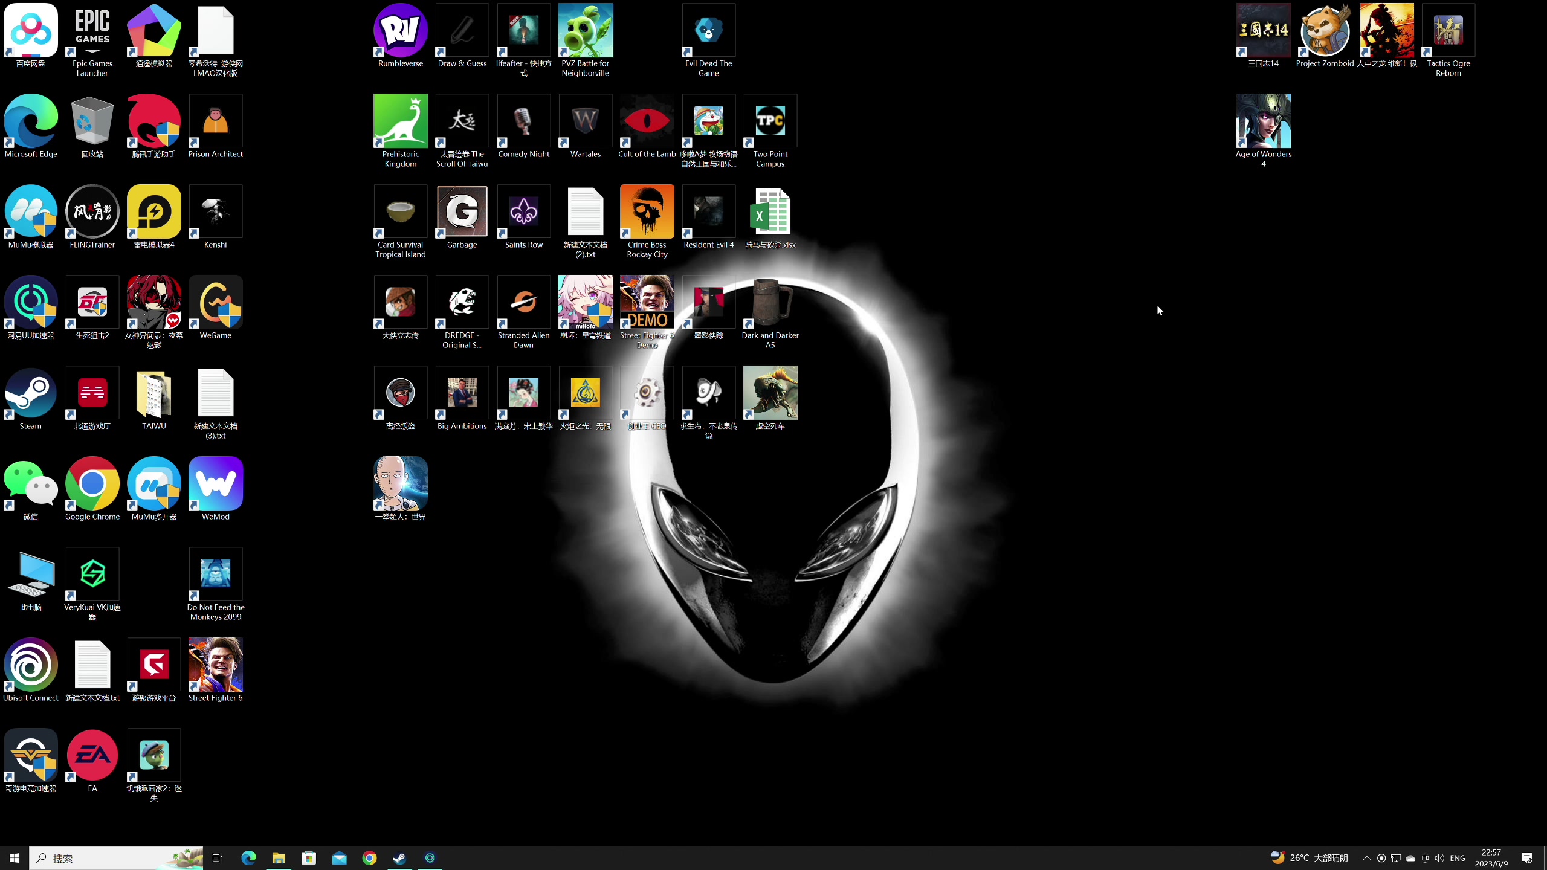This screenshot has width=1547, height=870.
Task: Open the 新建文本文档 (2).txt file
Action: pos(586,222)
